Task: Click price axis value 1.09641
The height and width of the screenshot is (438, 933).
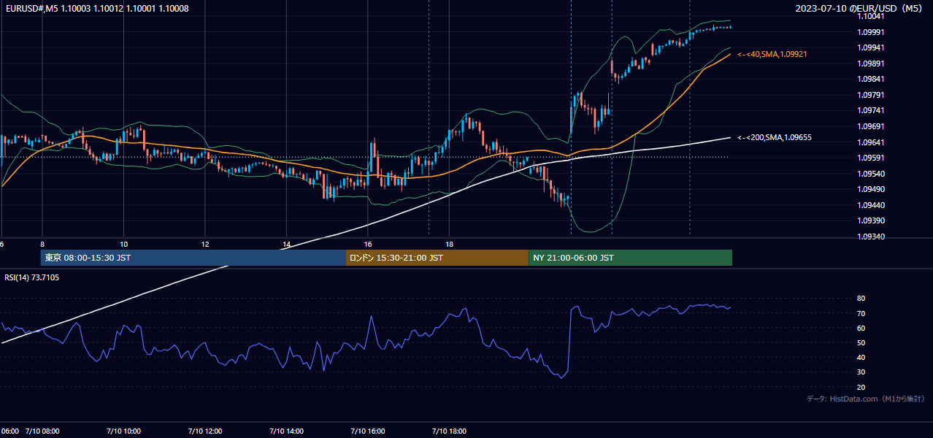Action: tap(870, 142)
